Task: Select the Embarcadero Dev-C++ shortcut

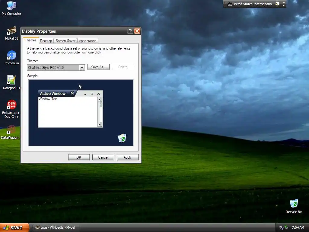Action: (11, 109)
